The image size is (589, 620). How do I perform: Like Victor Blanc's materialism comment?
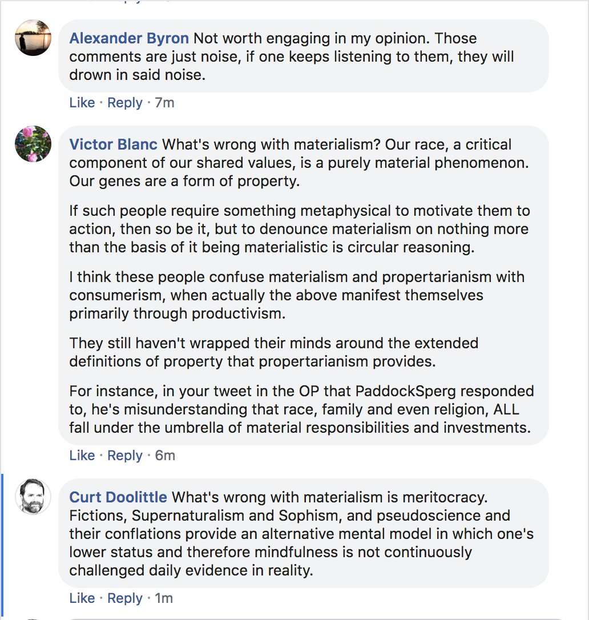point(82,456)
